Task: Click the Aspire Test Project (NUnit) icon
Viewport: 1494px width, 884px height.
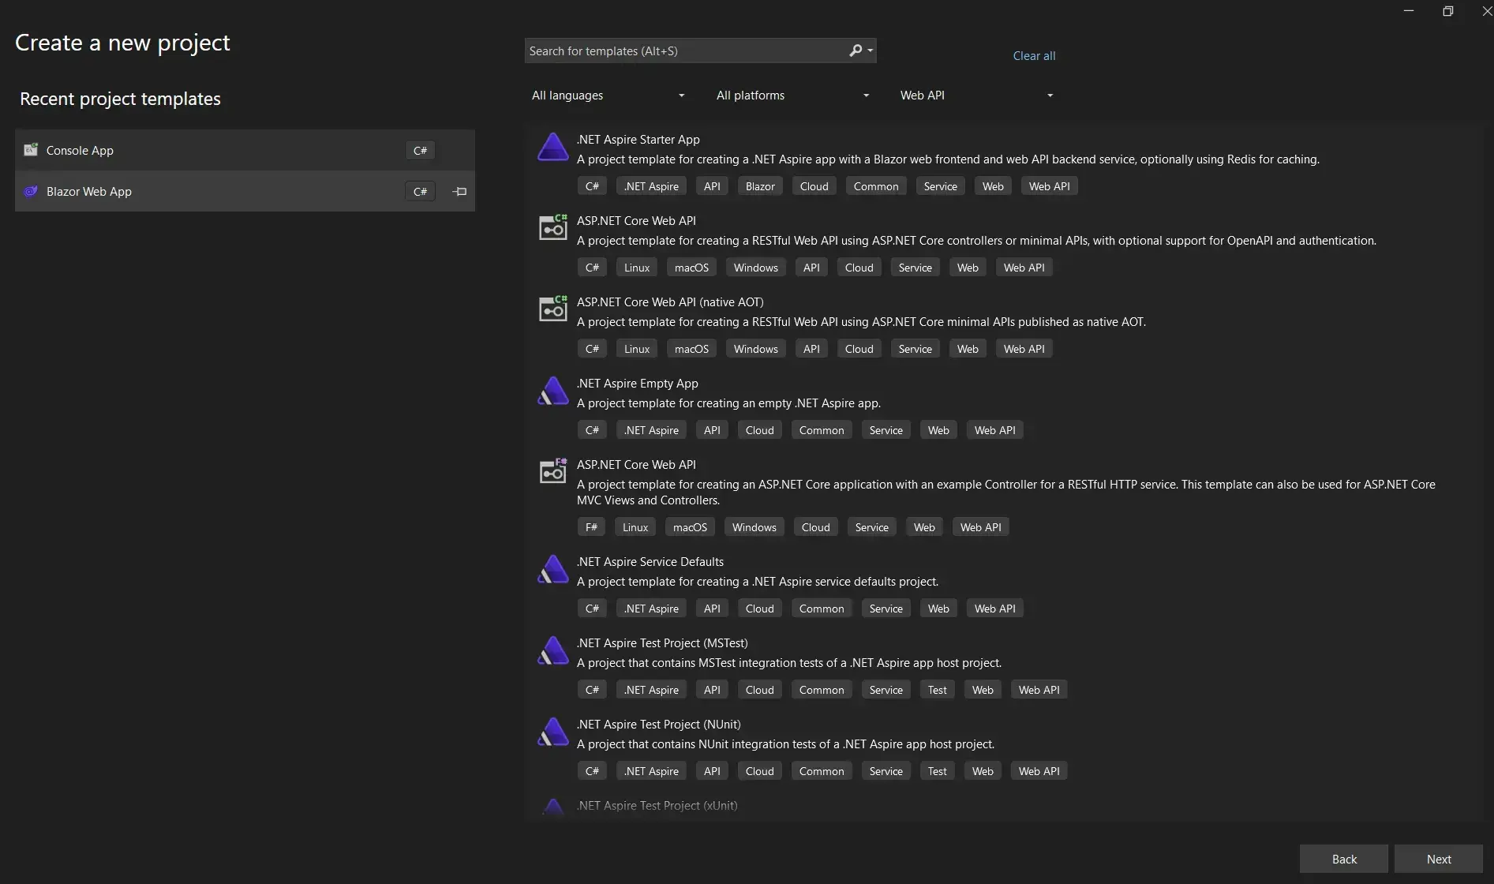Action: click(x=552, y=732)
